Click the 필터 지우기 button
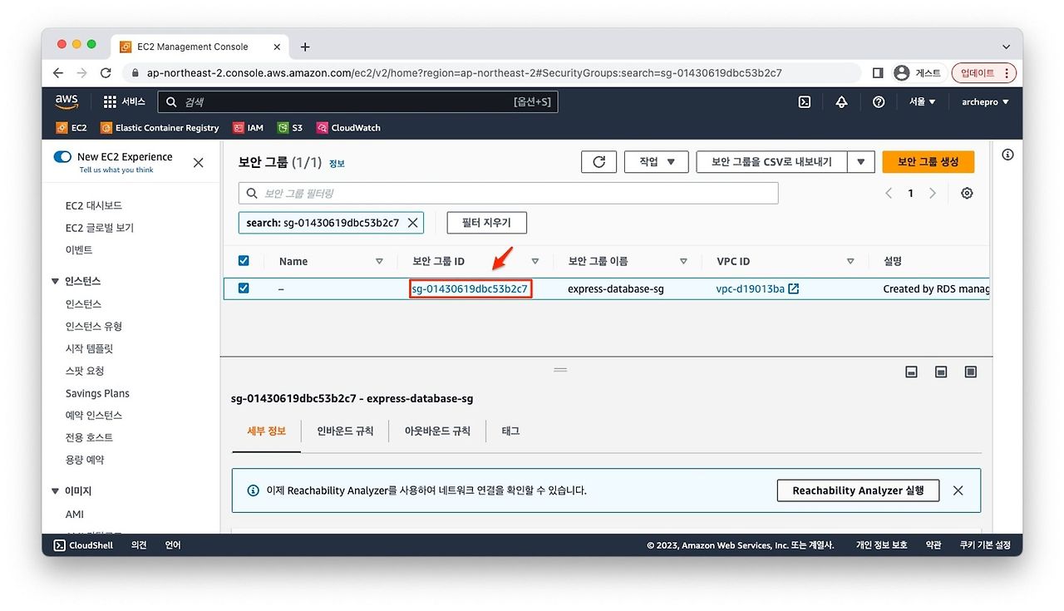 [486, 223]
